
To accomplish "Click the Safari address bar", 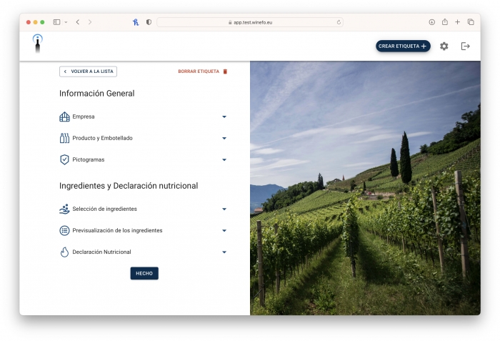I will pyautogui.click(x=249, y=22).
